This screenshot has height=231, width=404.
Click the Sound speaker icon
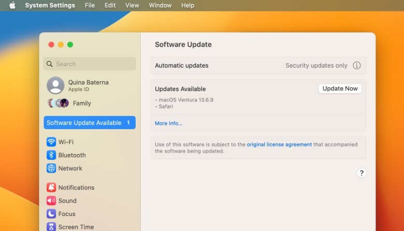pyautogui.click(x=51, y=201)
